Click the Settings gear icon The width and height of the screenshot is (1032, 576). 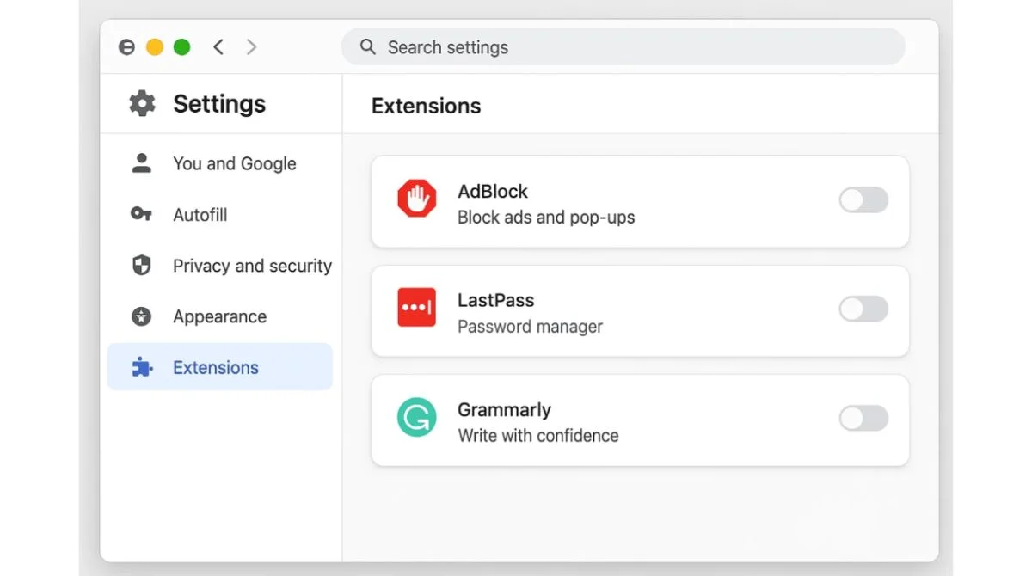click(x=142, y=104)
